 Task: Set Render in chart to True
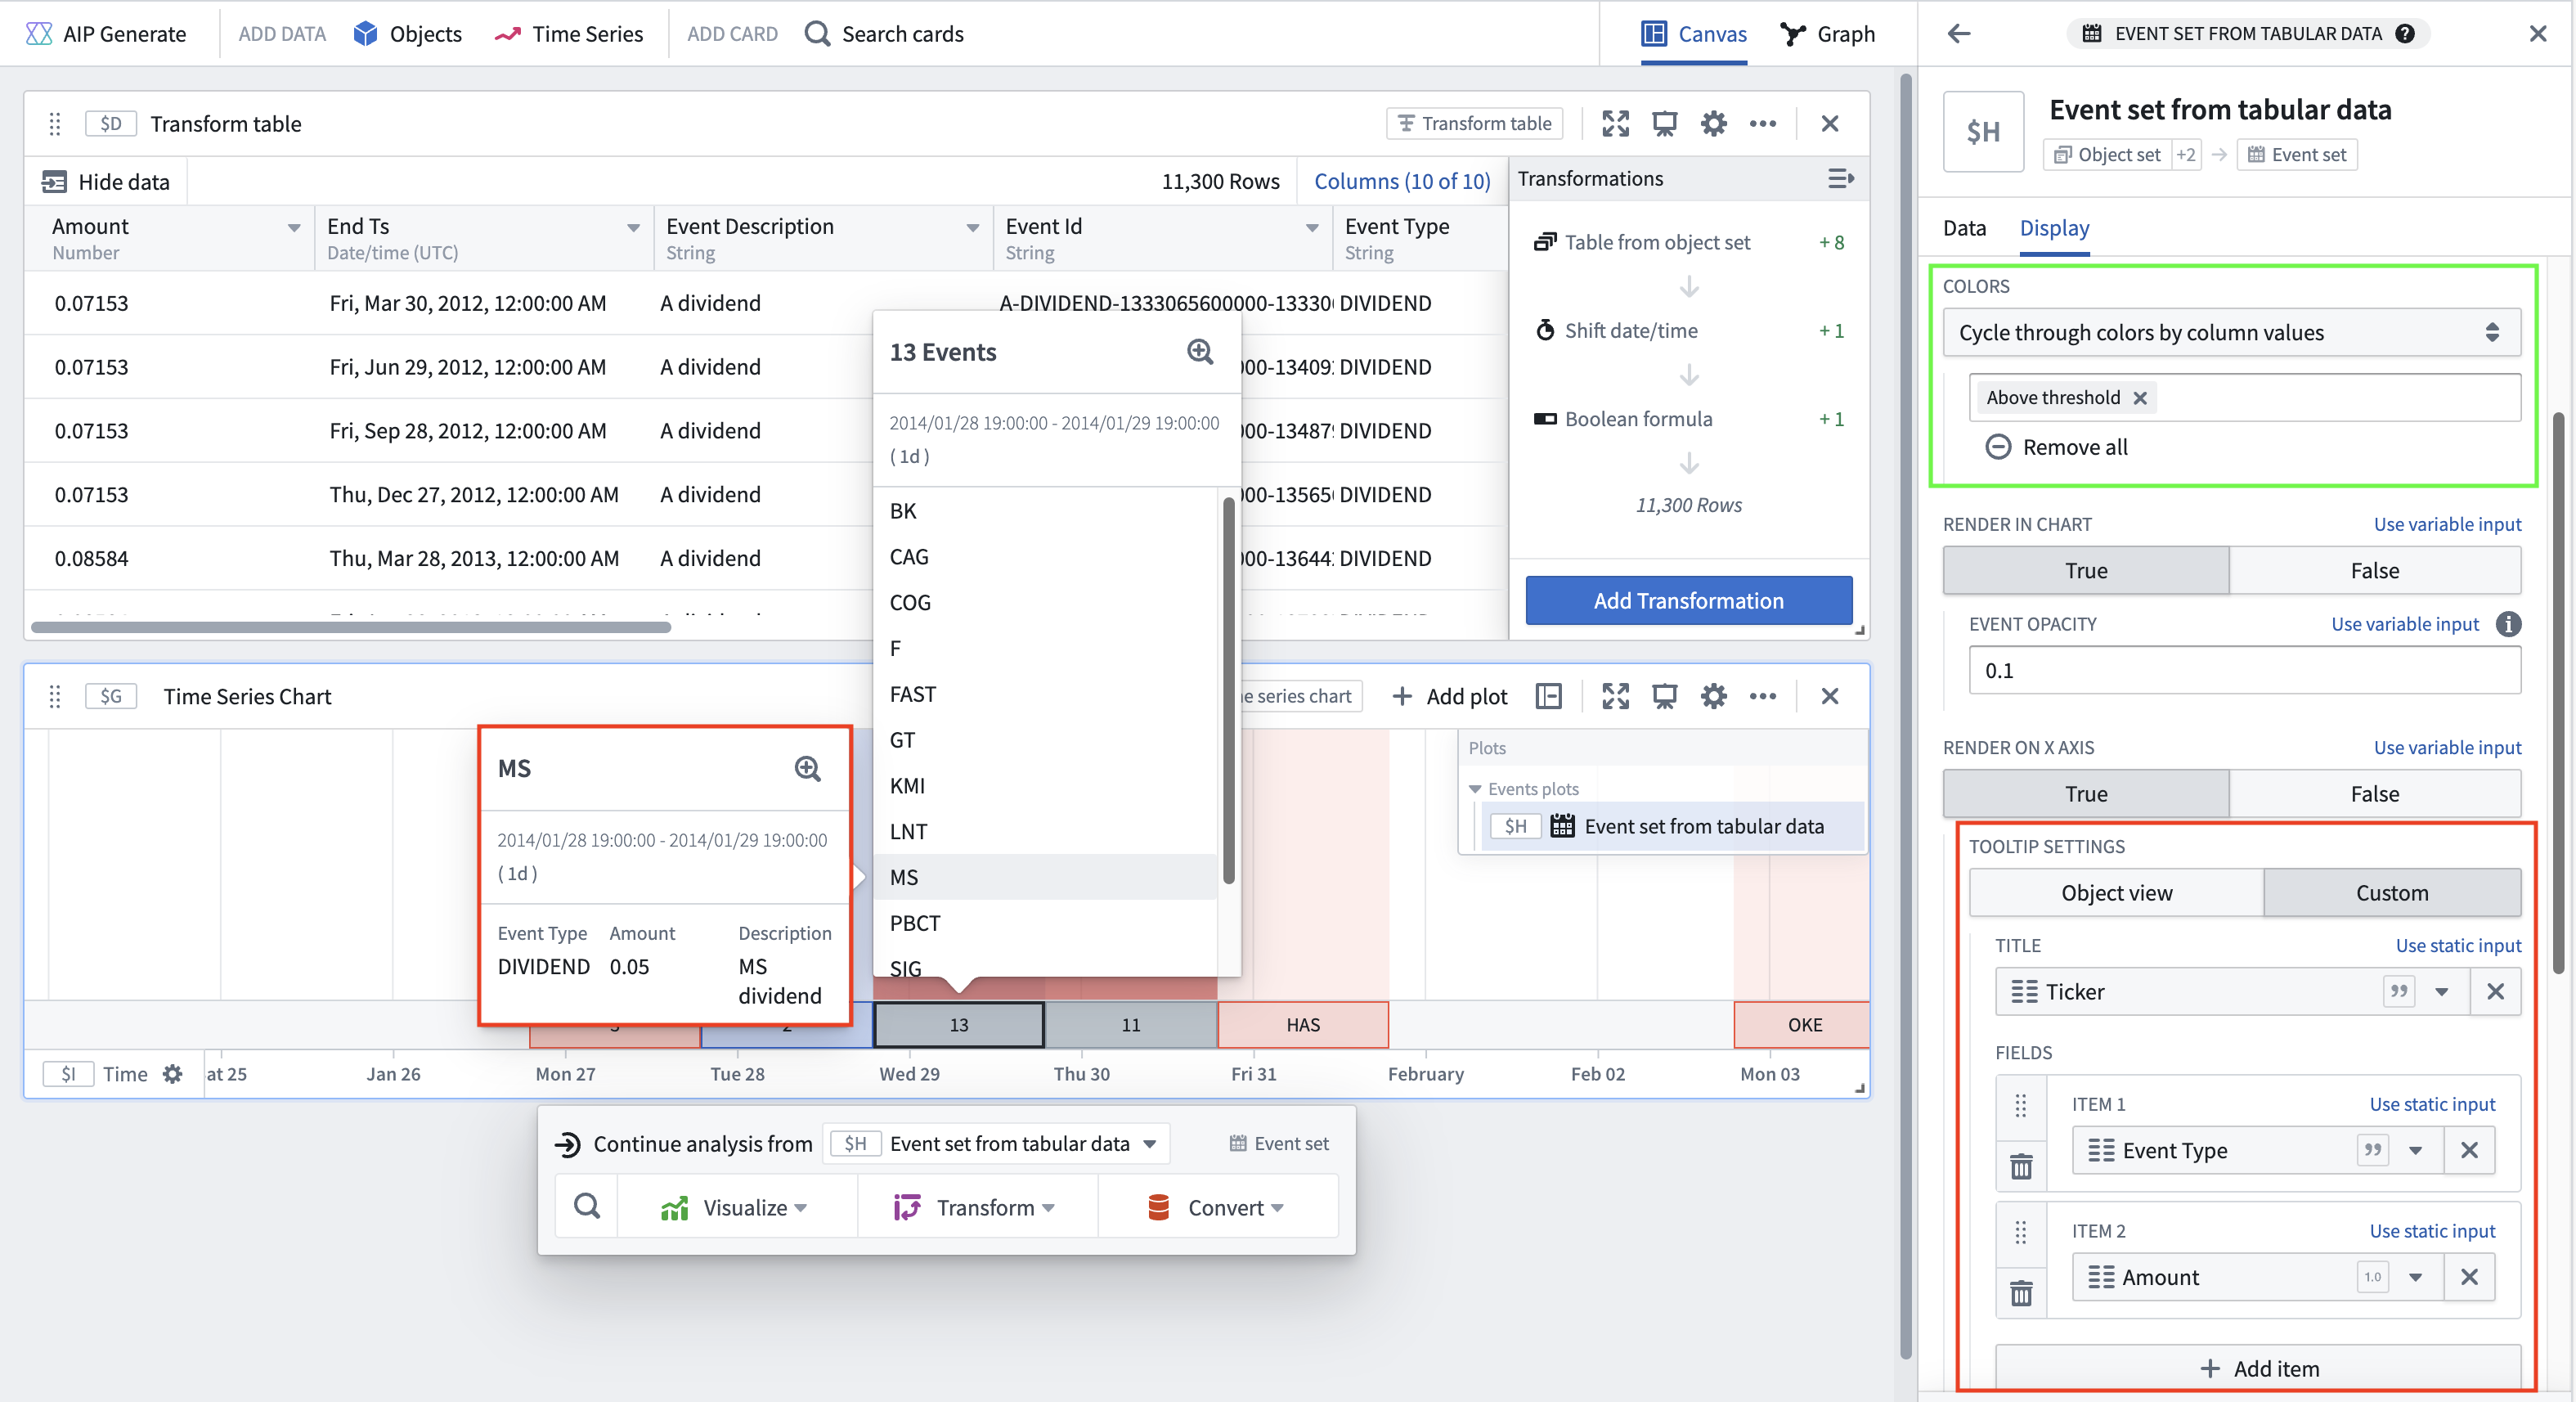tap(2086, 570)
